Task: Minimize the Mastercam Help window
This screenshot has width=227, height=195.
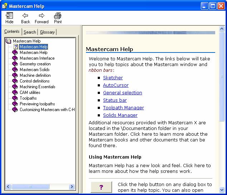Action: coord(204,6)
